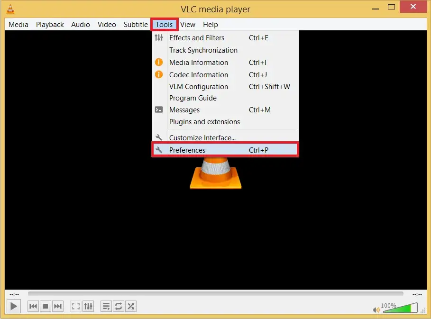Image resolution: width=431 pixels, height=319 pixels.
Task: Toggle fullscreen video mode
Action: tap(76, 306)
